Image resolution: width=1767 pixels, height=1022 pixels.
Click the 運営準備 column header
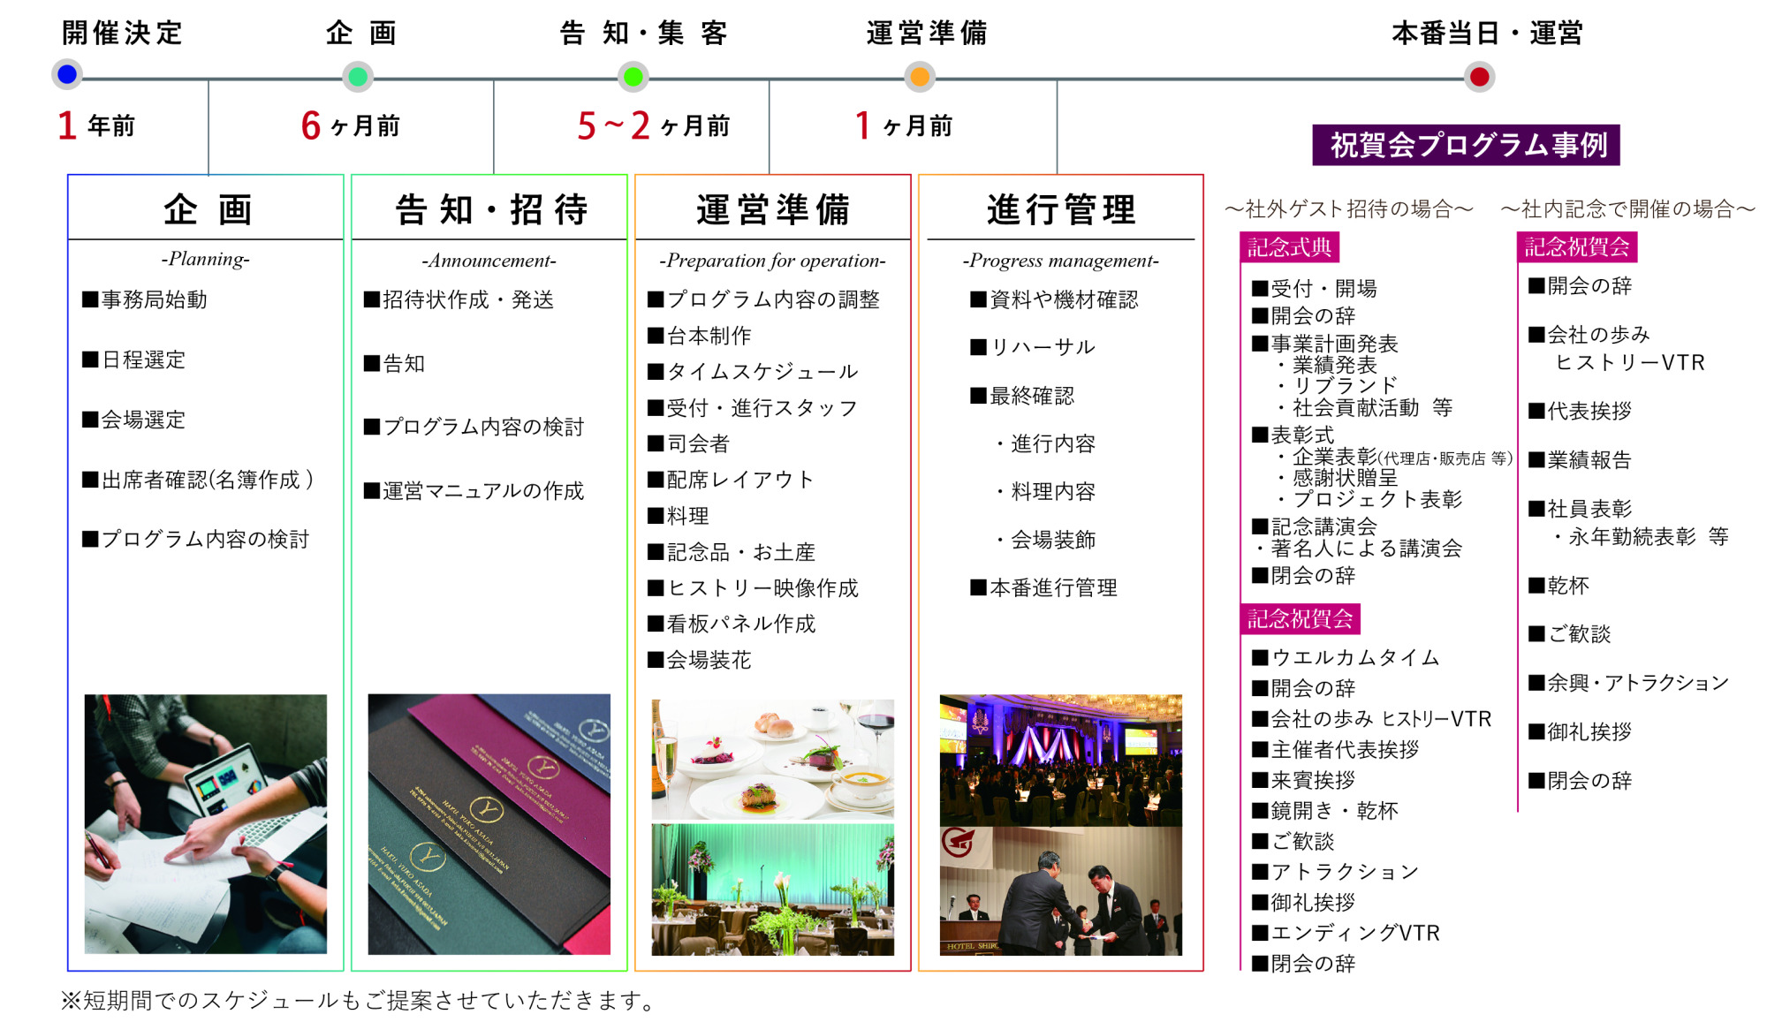(x=773, y=210)
